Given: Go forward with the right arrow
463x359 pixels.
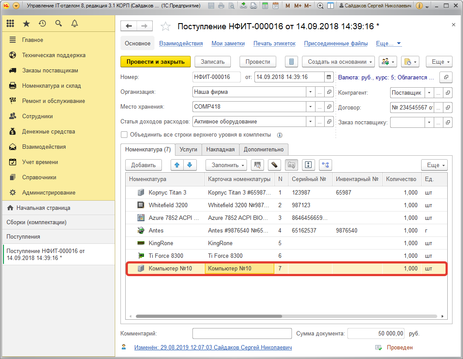Looking at the screenshot, I should 144,26.
